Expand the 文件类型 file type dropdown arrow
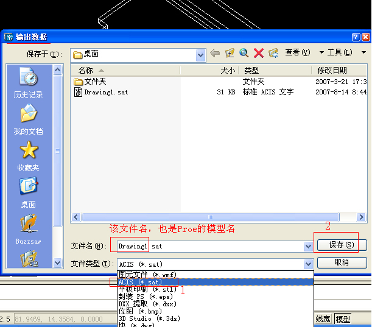The height and width of the screenshot is (327, 372). point(308,264)
